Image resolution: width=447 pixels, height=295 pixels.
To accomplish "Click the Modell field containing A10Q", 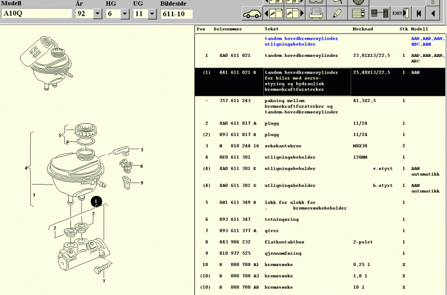I will tap(37, 14).
